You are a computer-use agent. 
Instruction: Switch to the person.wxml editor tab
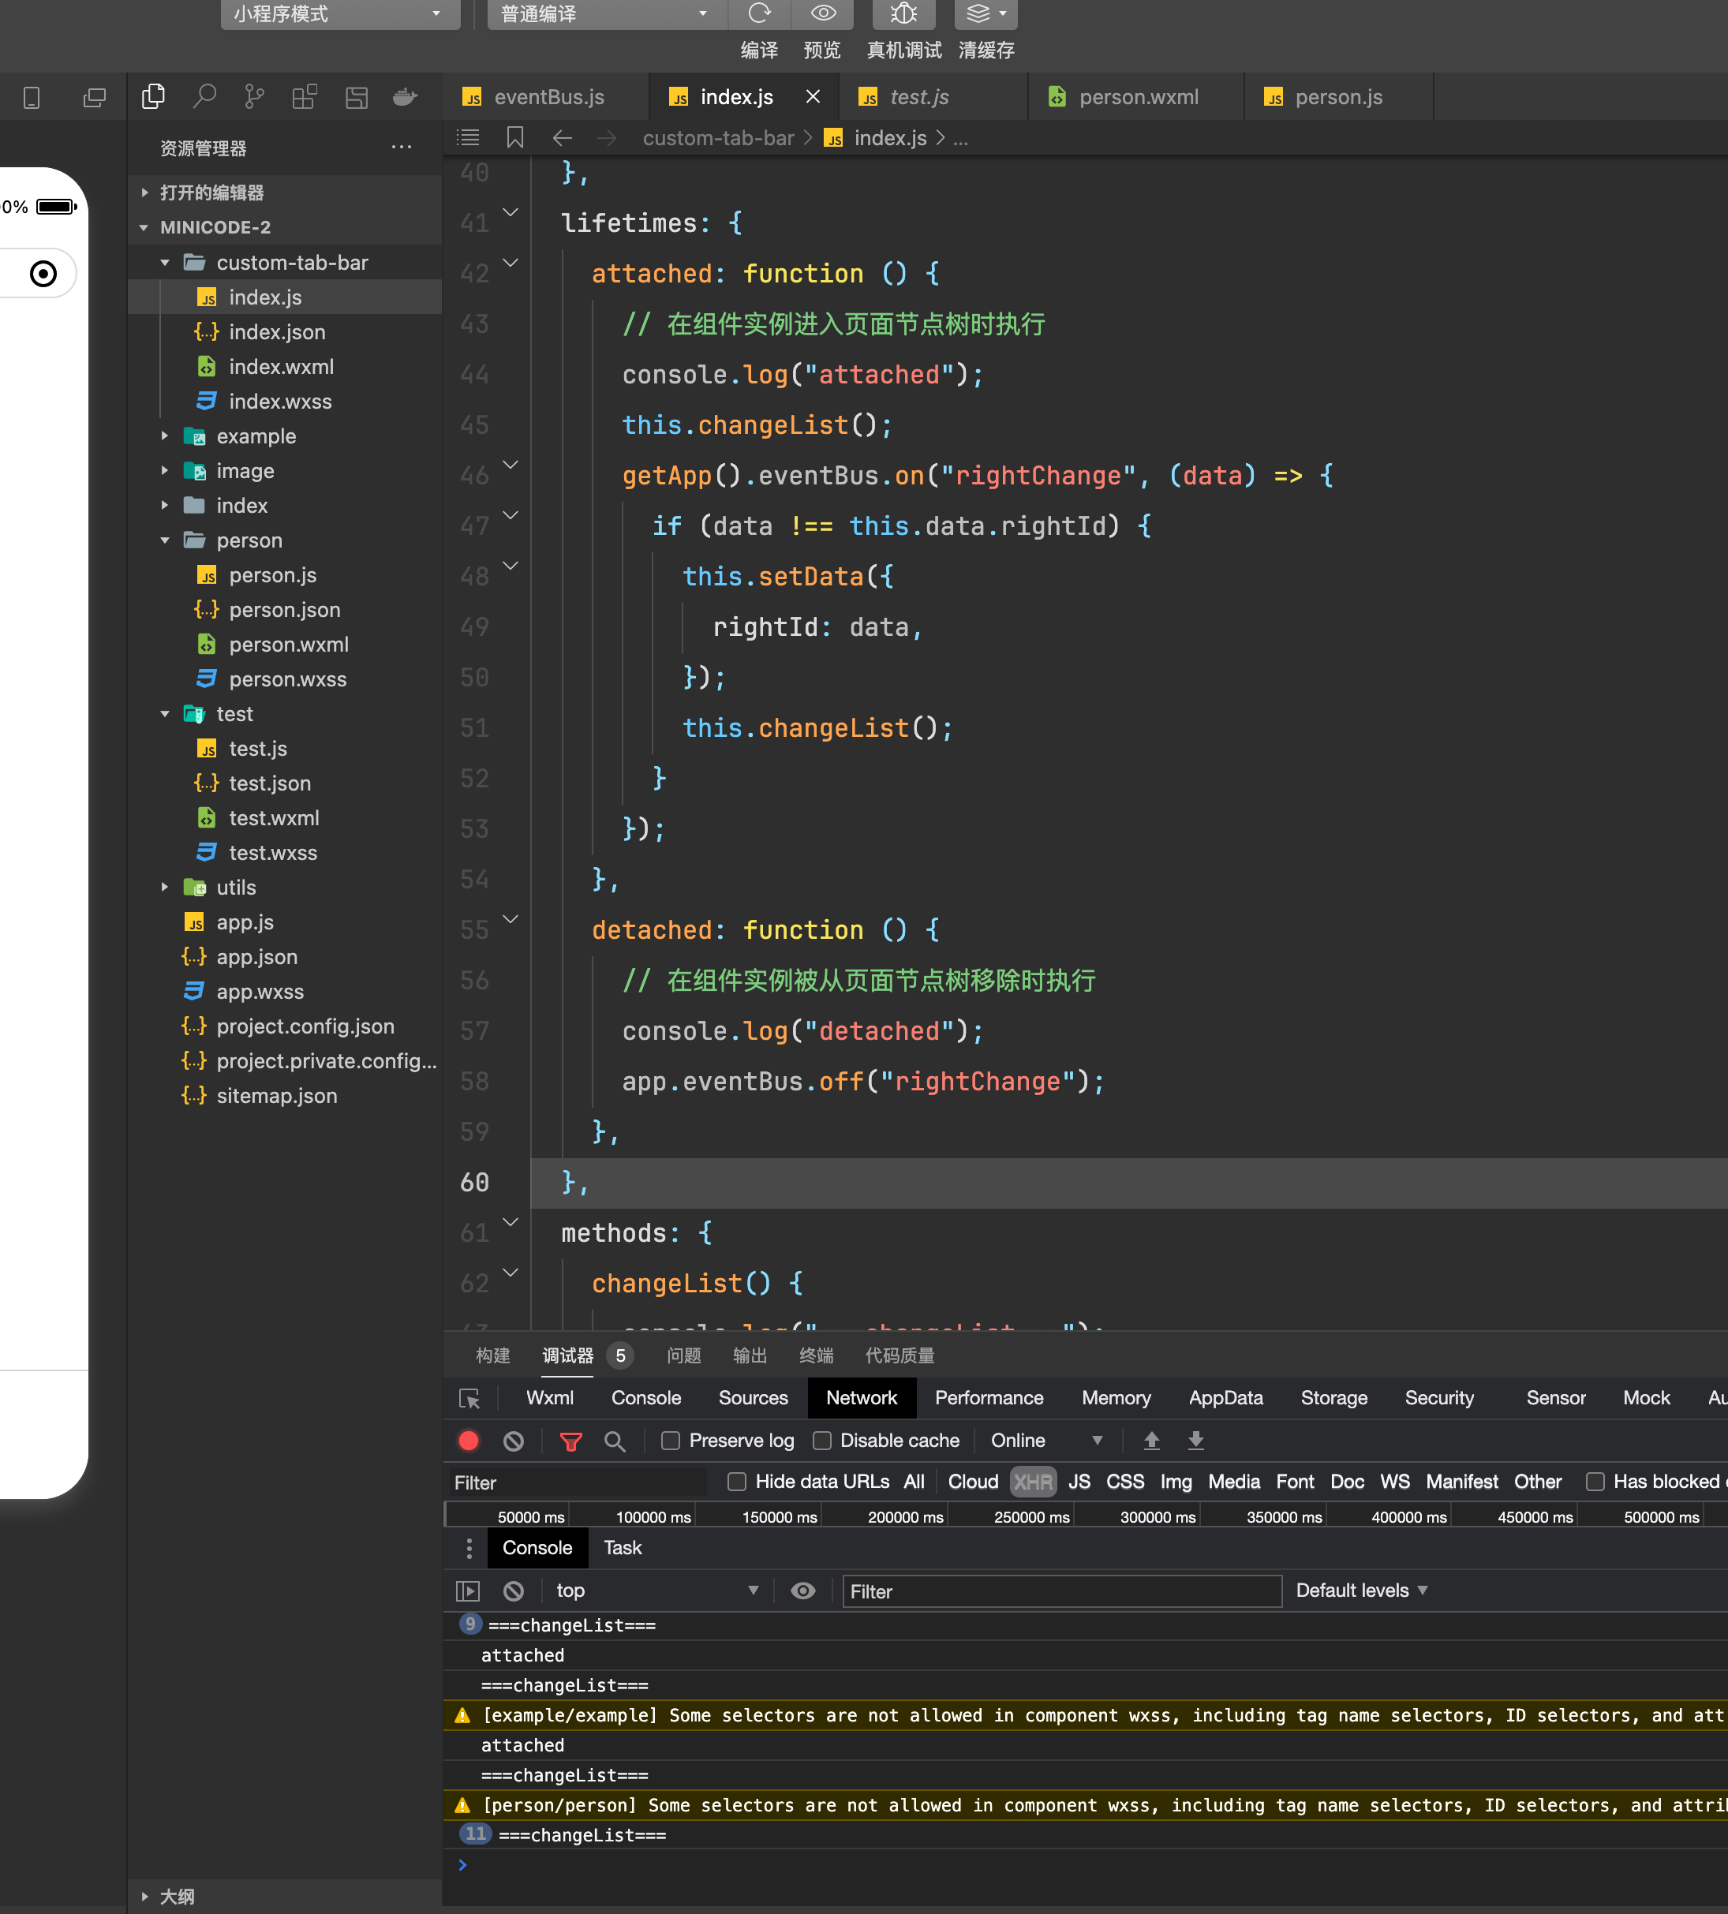click(1138, 97)
